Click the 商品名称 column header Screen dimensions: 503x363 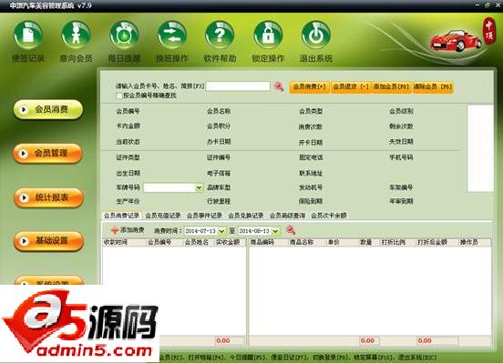coord(307,243)
